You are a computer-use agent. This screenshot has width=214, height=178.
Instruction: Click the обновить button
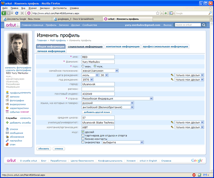[44, 148]
